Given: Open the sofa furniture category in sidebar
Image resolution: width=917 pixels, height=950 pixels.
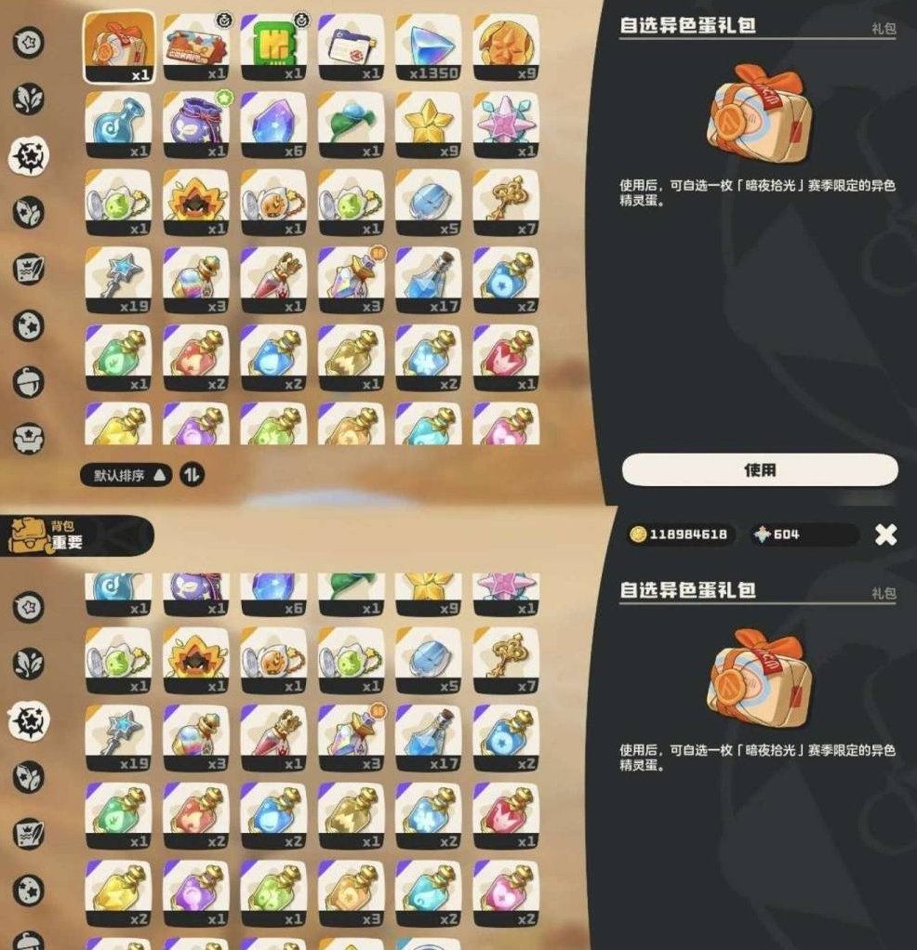Looking at the screenshot, I should (29, 438).
